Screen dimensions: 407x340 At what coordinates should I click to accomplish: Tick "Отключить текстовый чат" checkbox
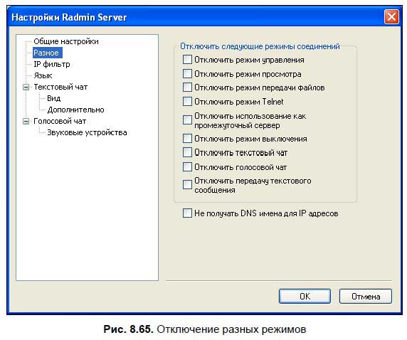(187, 152)
